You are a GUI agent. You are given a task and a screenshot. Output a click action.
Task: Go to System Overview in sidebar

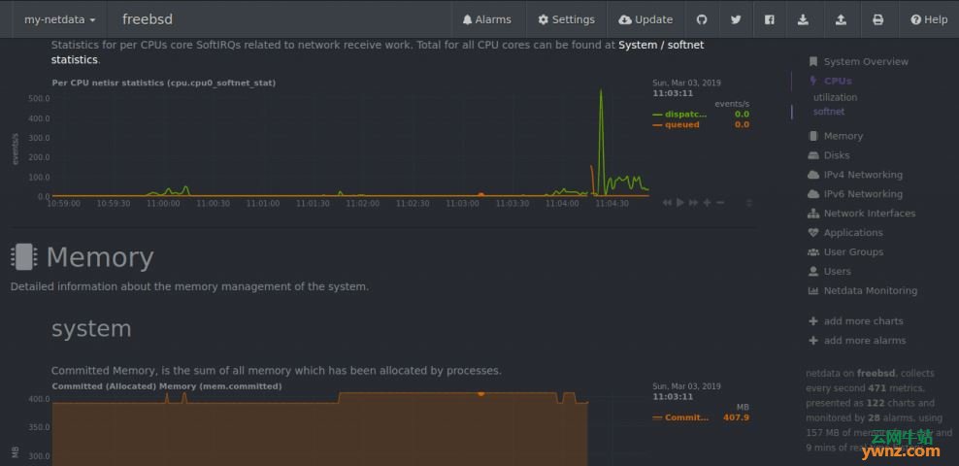coord(866,62)
